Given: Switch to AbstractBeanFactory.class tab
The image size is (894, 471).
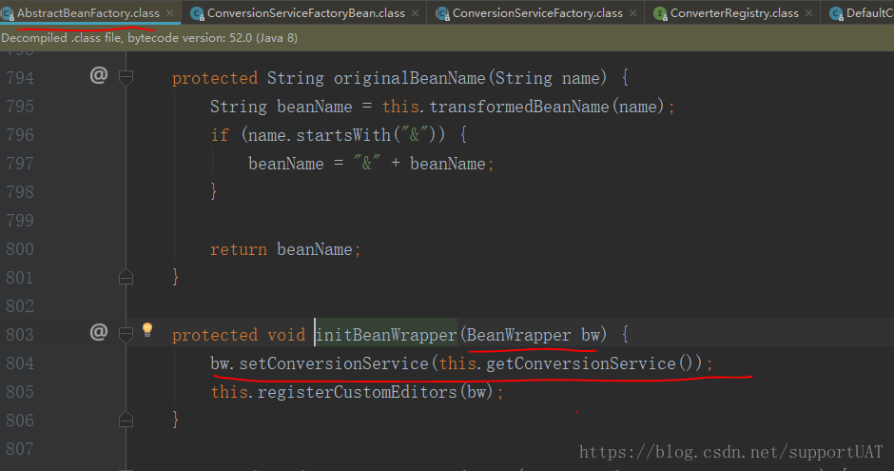Looking at the screenshot, I should (88, 12).
